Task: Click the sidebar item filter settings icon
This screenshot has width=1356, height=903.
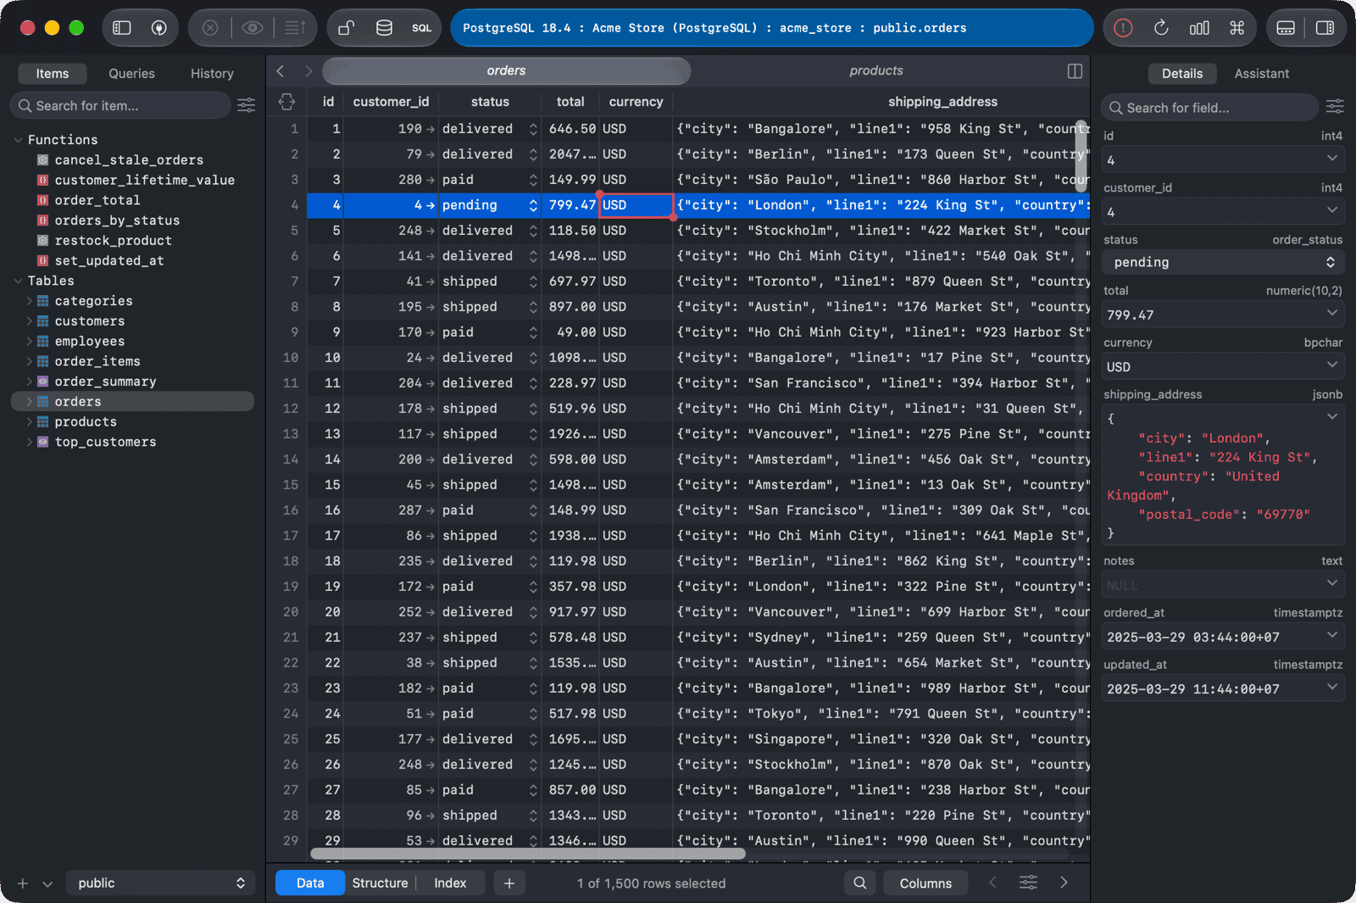Action: point(246,105)
